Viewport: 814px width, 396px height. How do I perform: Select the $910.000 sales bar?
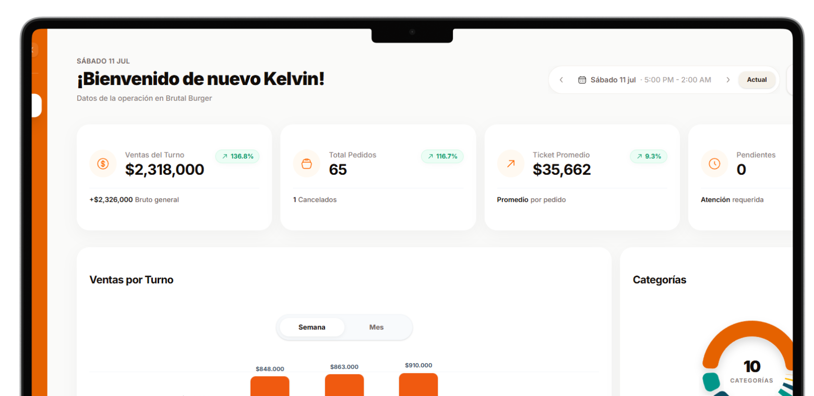418,385
